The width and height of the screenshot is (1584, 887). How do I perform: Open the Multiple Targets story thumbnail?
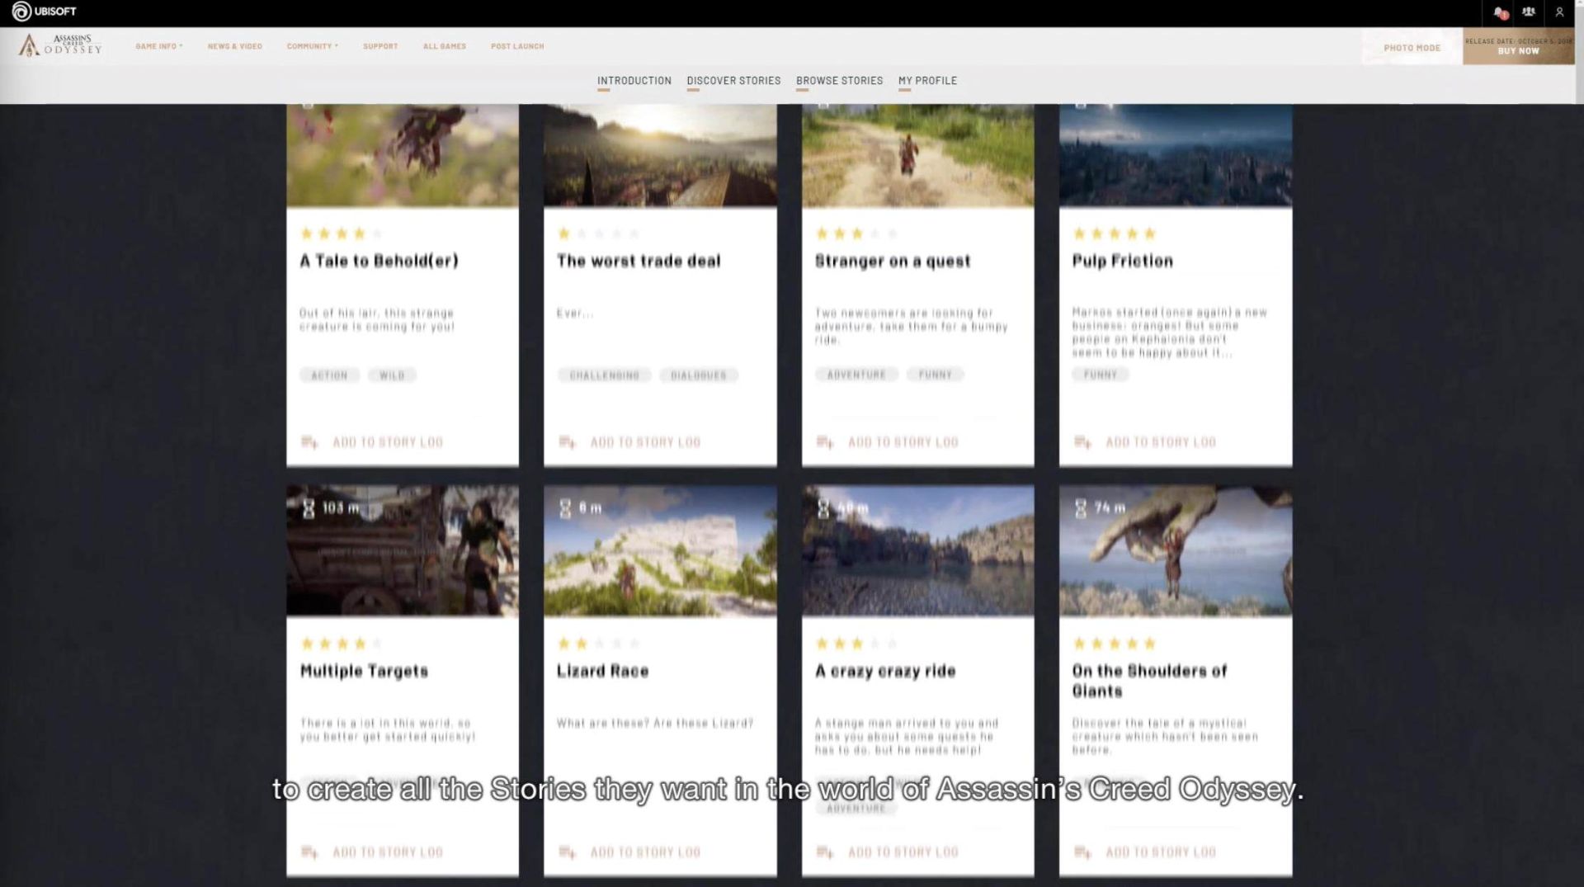click(x=403, y=551)
